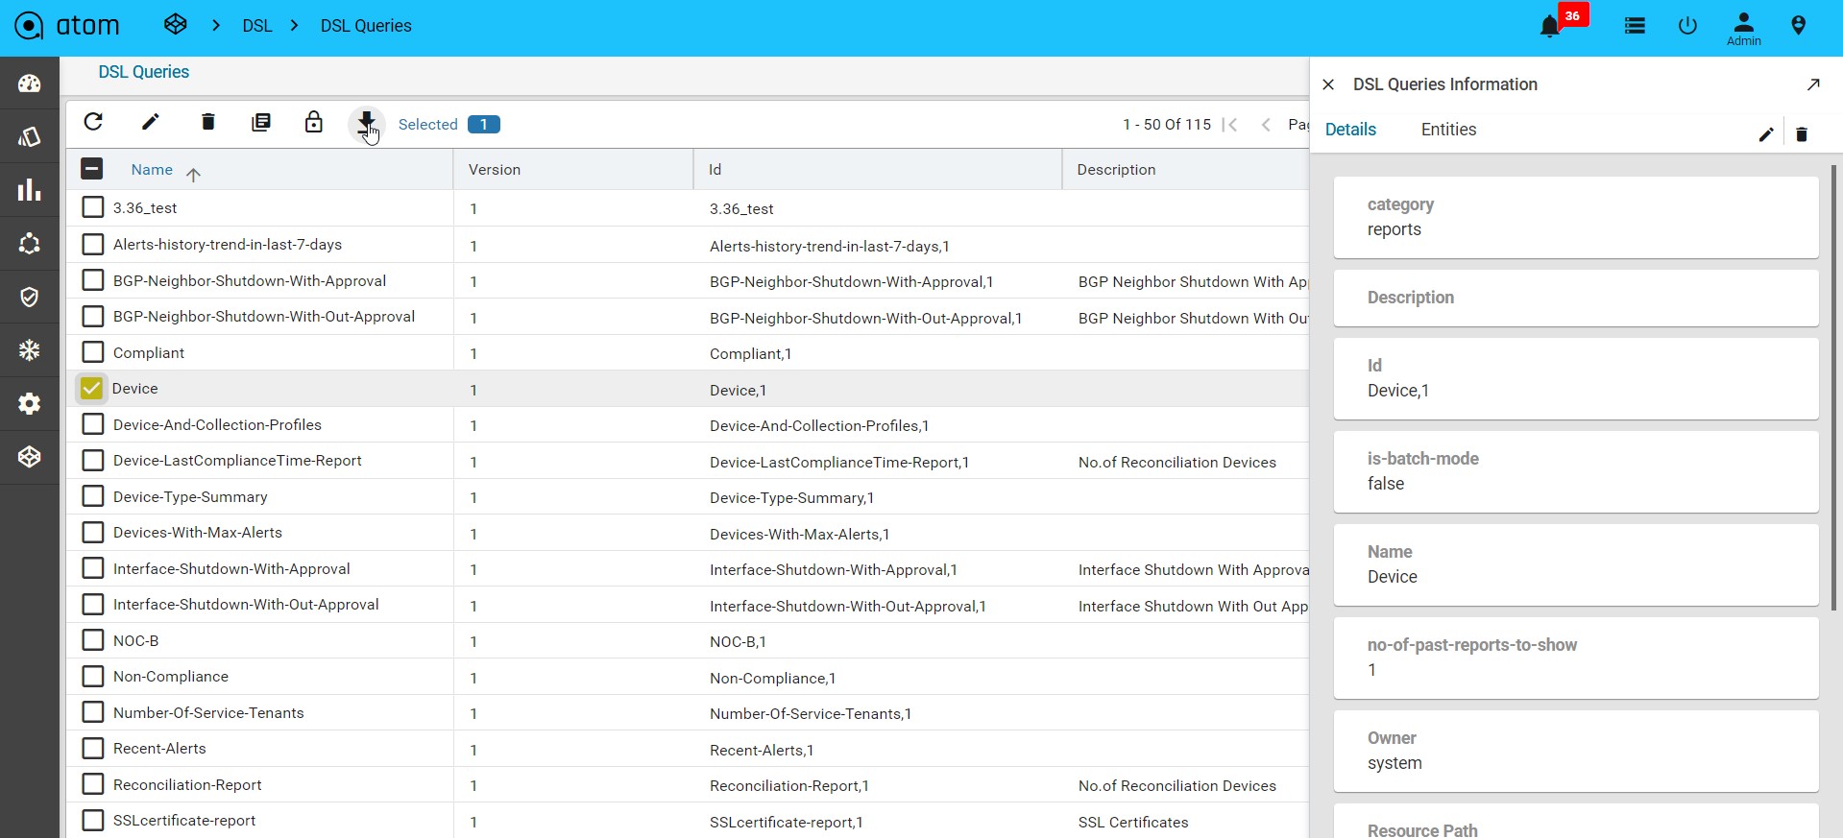1843x838 pixels.
Task: Check the SSLcertificate-report row checkbox
Action: click(93, 820)
